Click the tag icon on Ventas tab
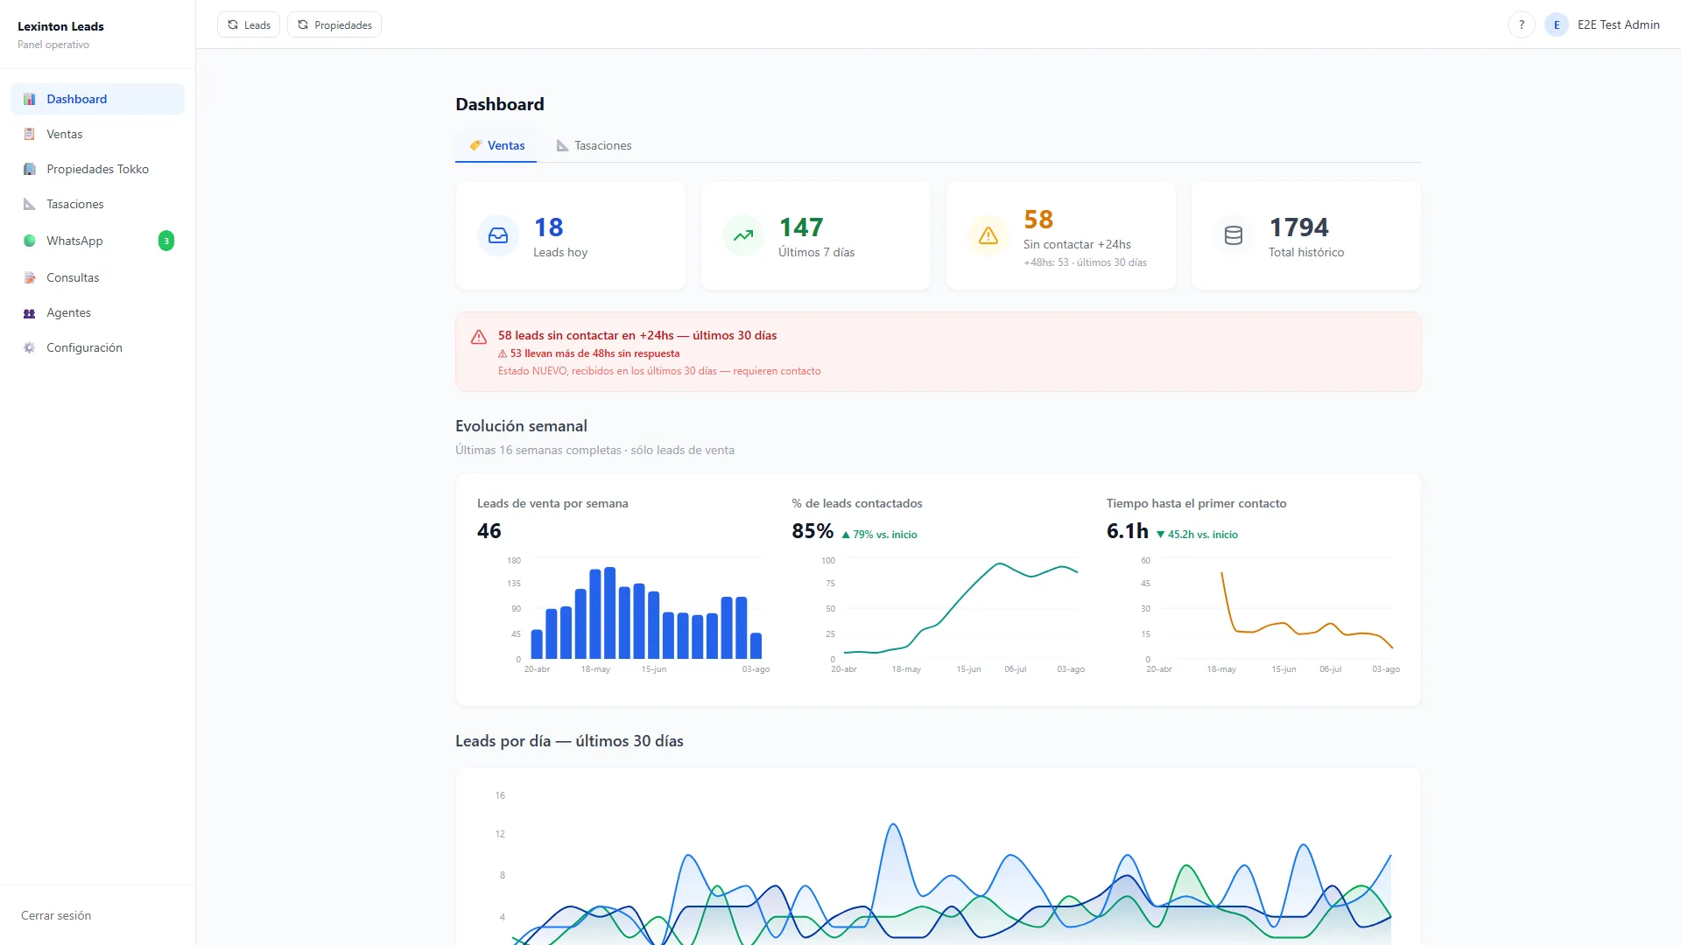Screen dimensions: 1681x945 [475, 145]
